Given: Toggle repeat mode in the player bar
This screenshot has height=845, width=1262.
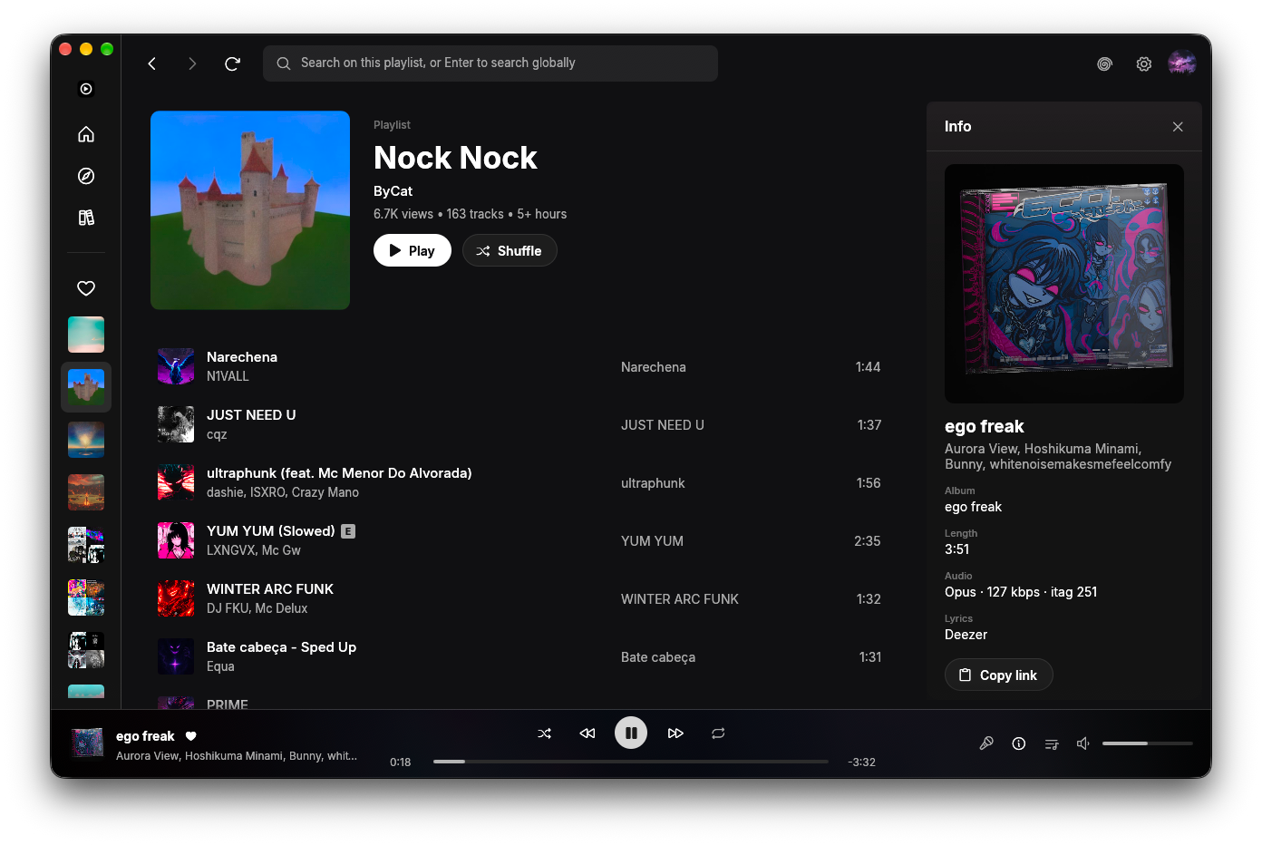Looking at the screenshot, I should 718,733.
